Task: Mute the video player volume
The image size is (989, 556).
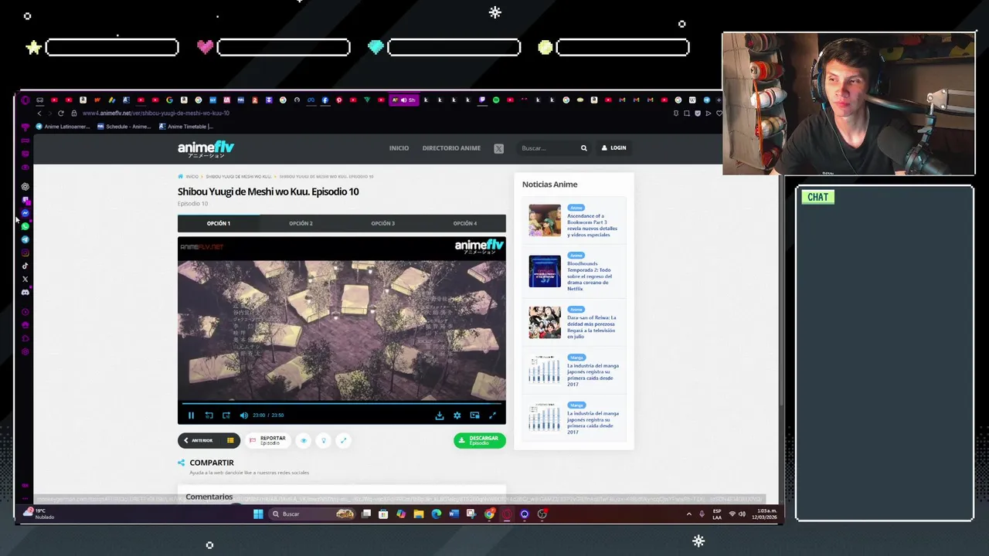Action: click(244, 415)
